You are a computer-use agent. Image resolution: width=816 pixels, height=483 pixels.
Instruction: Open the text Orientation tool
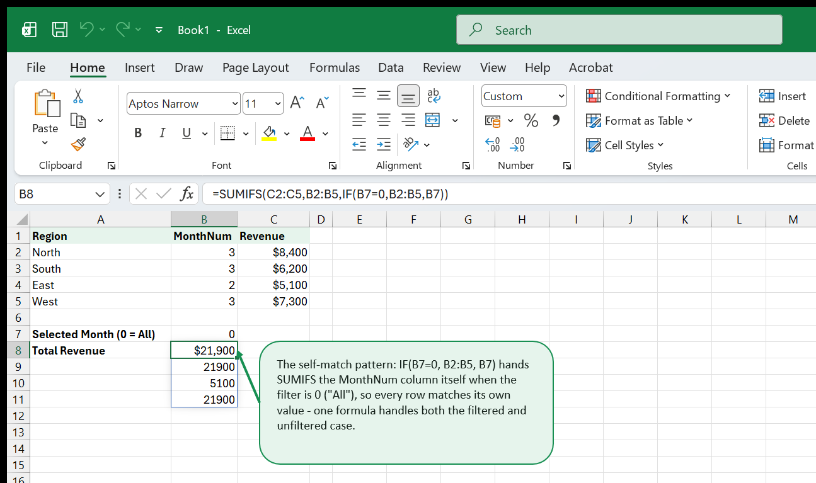(x=410, y=144)
